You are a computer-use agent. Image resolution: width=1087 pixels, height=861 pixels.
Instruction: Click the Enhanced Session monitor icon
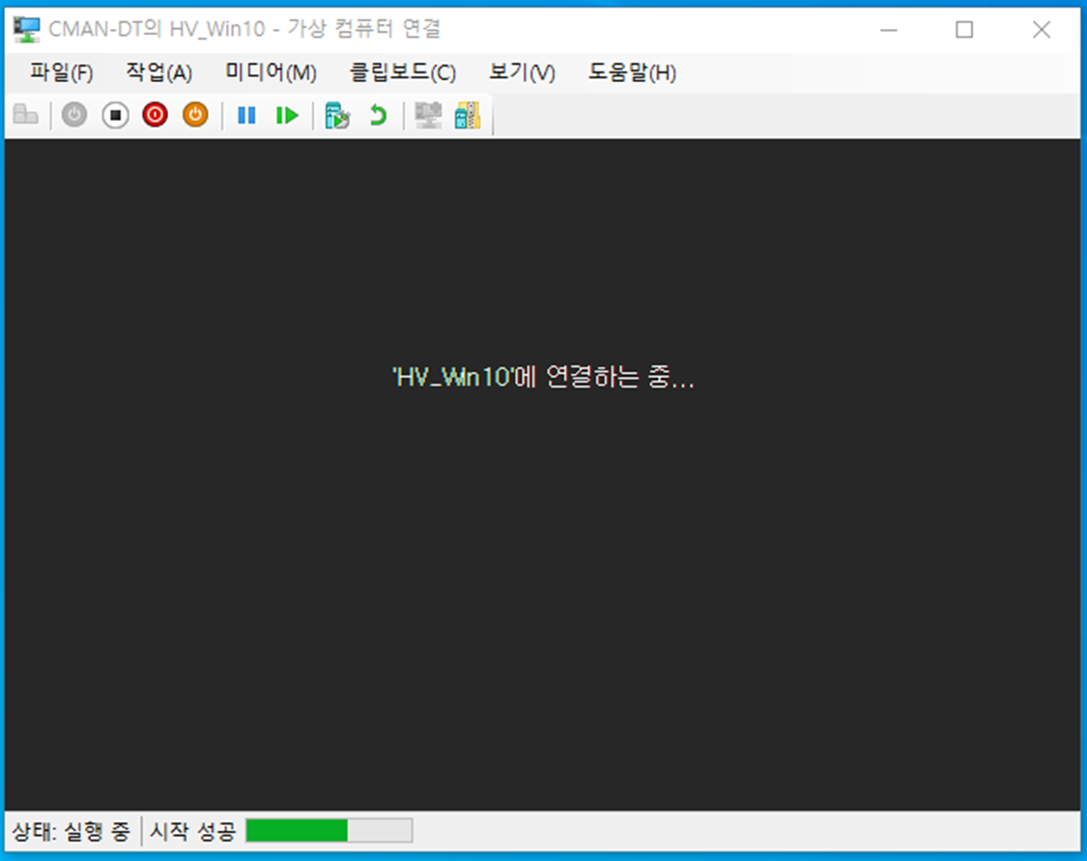428,115
